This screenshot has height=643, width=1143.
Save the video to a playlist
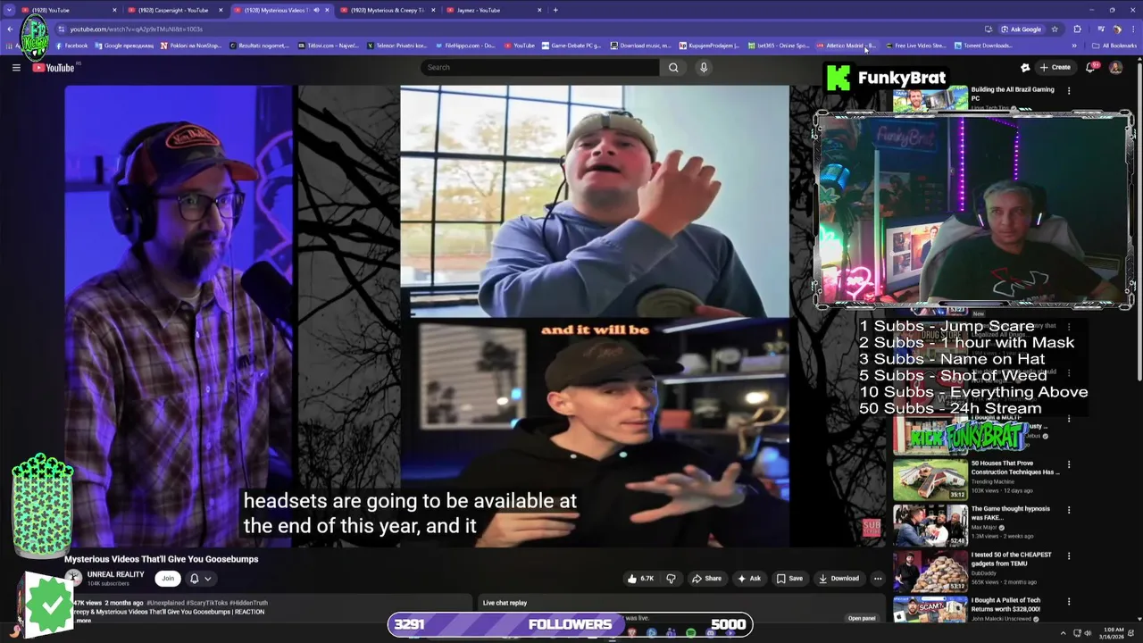coord(789,578)
